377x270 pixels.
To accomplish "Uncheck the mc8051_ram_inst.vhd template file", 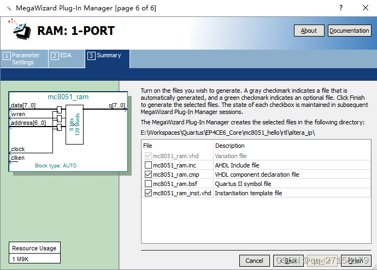I will point(148,193).
